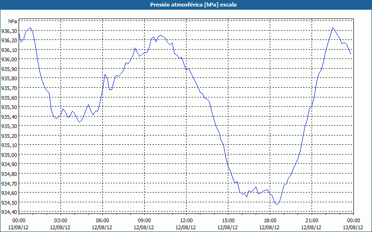The image size is (372, 232).
Task: Click the 13/08/12 date label on x-axis
Action: point(353,227)
